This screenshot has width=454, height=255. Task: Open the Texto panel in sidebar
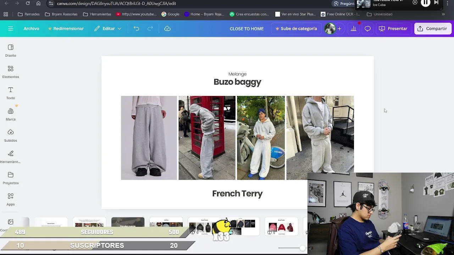tap(11, 93)
